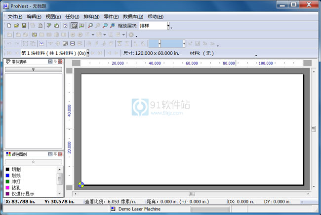Open the 缩放层次 dropdown
The width and height of the screenshot is (321, 215).
168,26
